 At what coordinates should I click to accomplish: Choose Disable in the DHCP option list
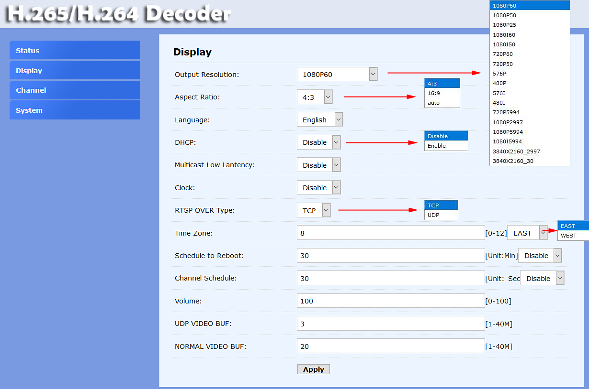pos(446,136)
